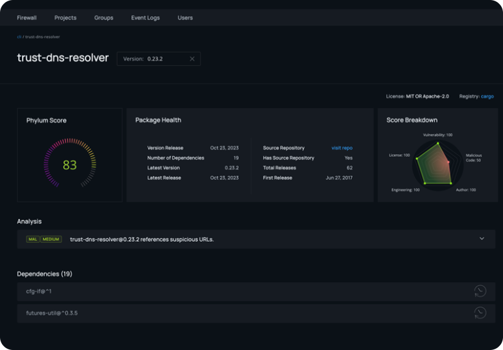Select the cfg-if@^1 dependency row
Viewport: 503px width, 350px height.
click(x=256, y=292)
